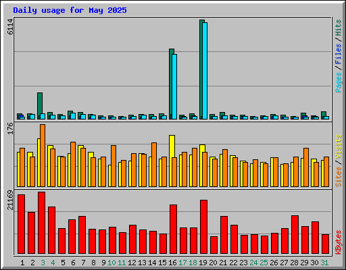The width and height of the screenshot is (346, 270).
Task: Click day label 17 on x-axis
Action: point(182,263)
